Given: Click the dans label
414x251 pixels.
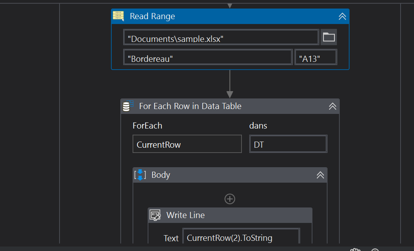Looking at the screenshot, I should pyautogui.click(x=258, y=126).
